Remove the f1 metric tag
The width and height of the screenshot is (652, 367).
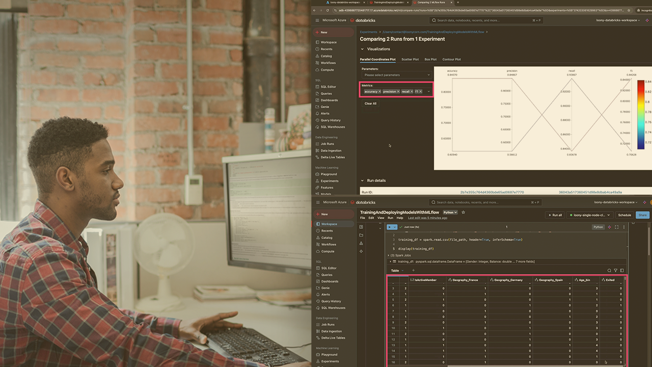click(x=420, y=92)
